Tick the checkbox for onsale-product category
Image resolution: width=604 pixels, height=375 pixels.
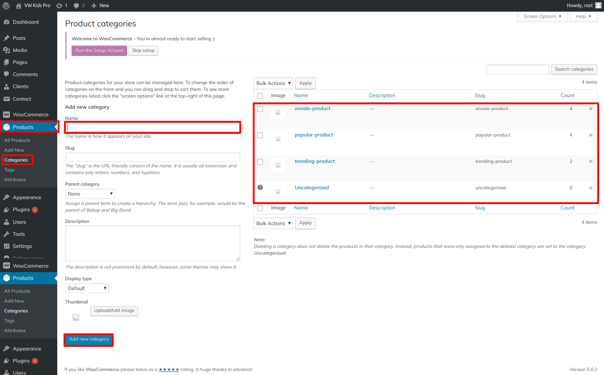point(260,109)
